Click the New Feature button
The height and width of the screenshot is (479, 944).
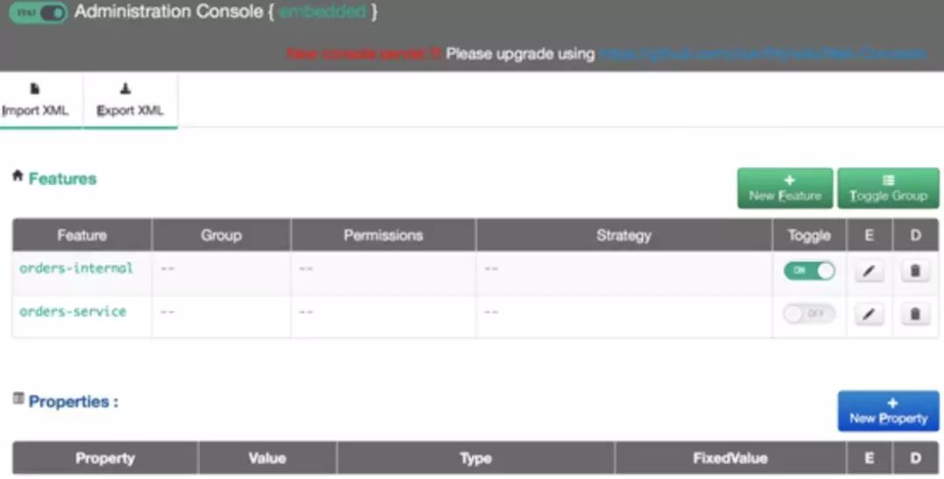coord(785,188)
